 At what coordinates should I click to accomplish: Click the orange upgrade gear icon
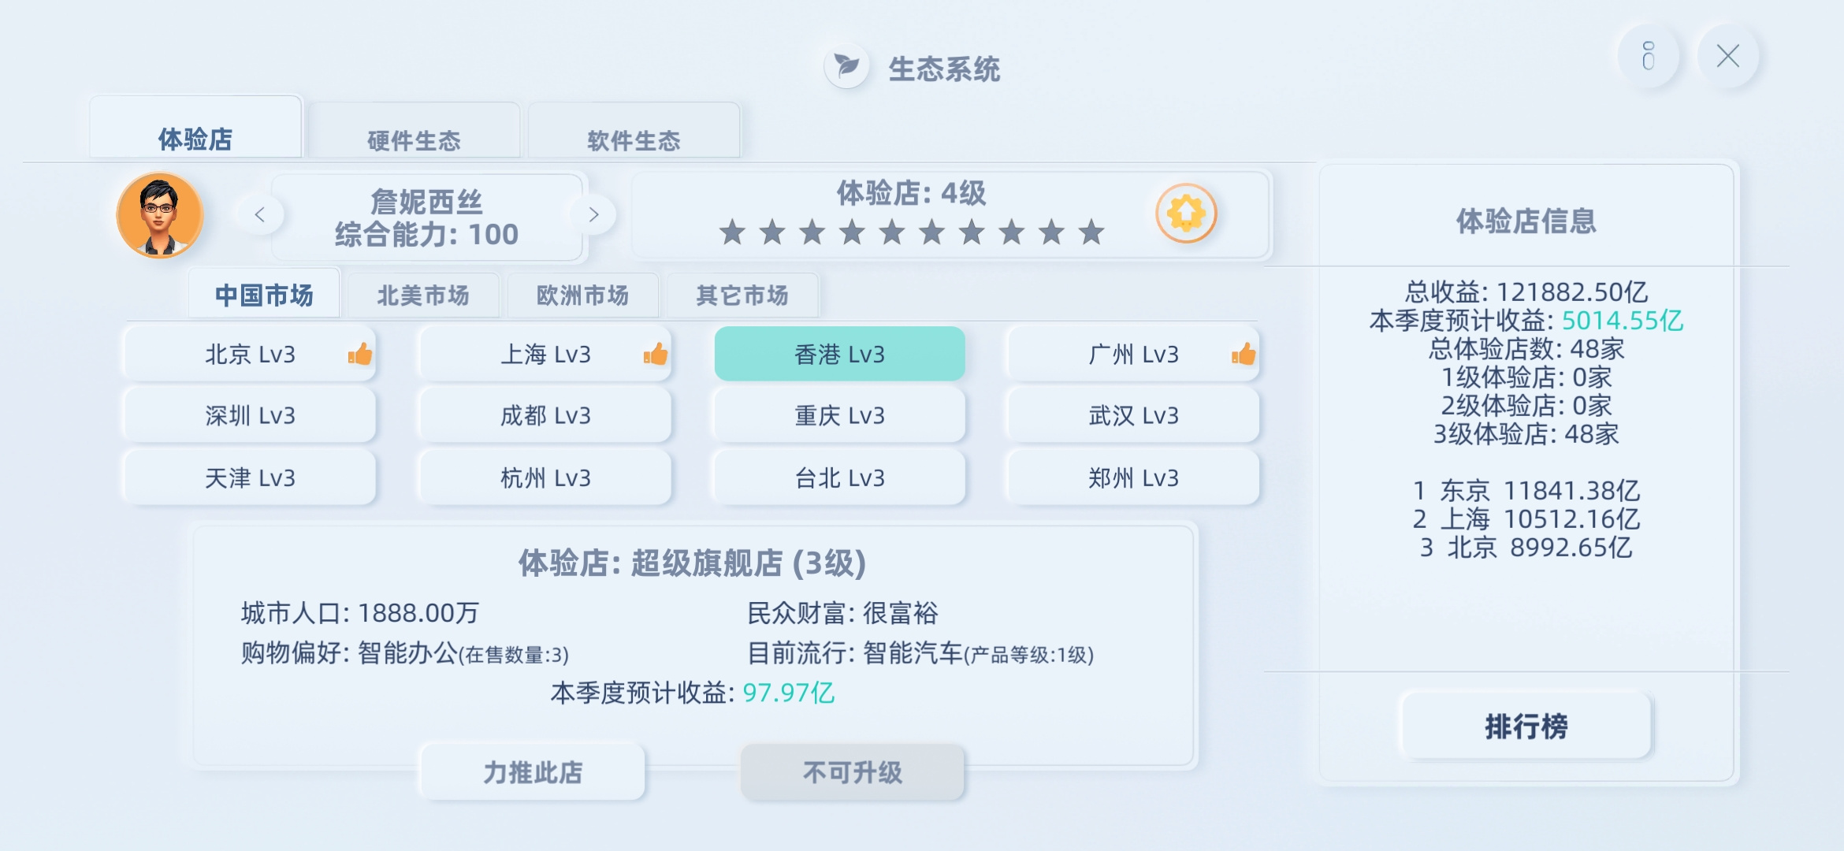(1186, 214)
